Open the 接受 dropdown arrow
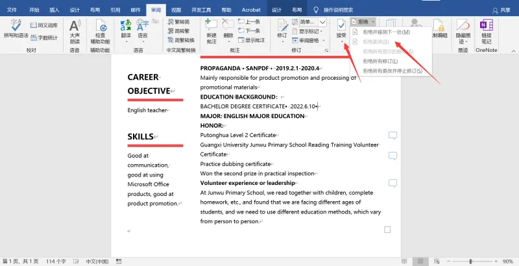Viewport: 519px width, 266px height. click(342, 42)
